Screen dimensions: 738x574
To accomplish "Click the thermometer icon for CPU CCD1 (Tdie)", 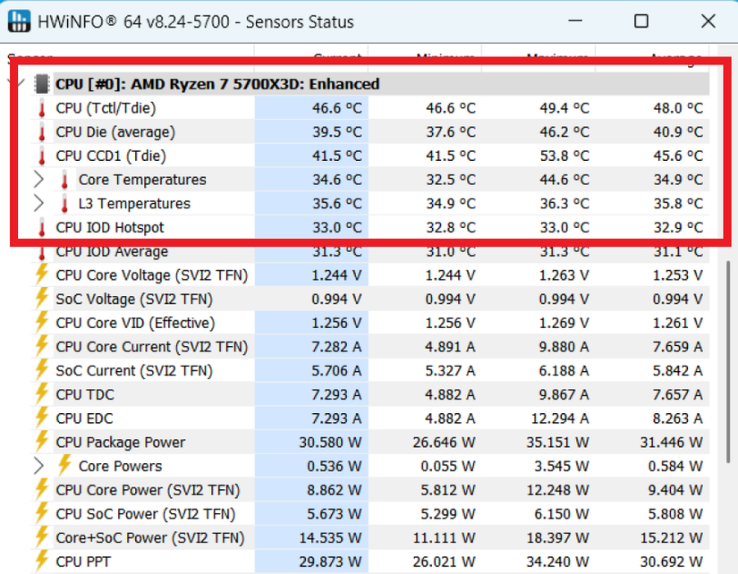I will point(42,156).
